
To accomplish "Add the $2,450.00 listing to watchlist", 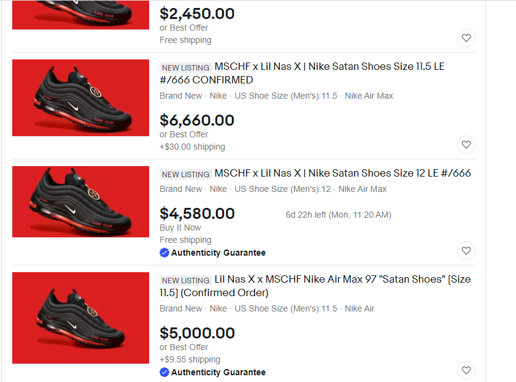I will click(x=466, y=39).
